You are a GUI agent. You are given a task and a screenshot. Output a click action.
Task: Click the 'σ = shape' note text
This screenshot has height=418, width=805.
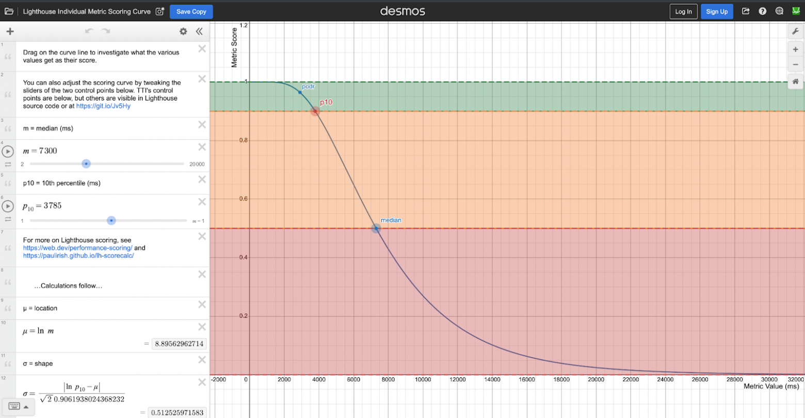tap(38, 363)
